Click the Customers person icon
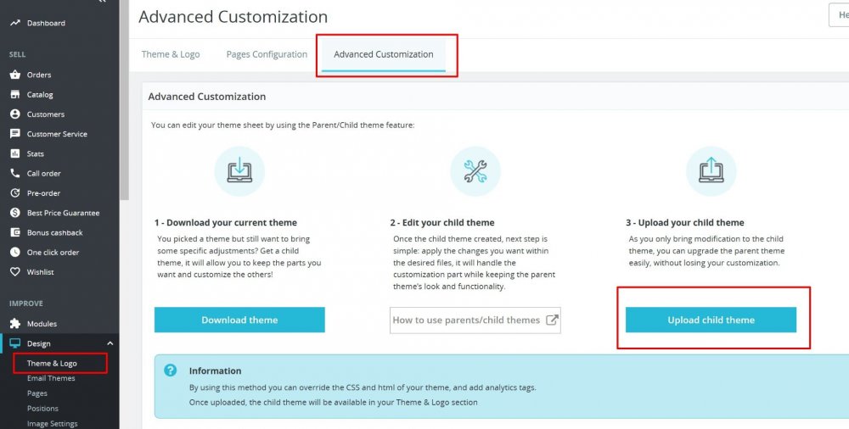Screen dimensions: 849x429 (x=15, y=114)
